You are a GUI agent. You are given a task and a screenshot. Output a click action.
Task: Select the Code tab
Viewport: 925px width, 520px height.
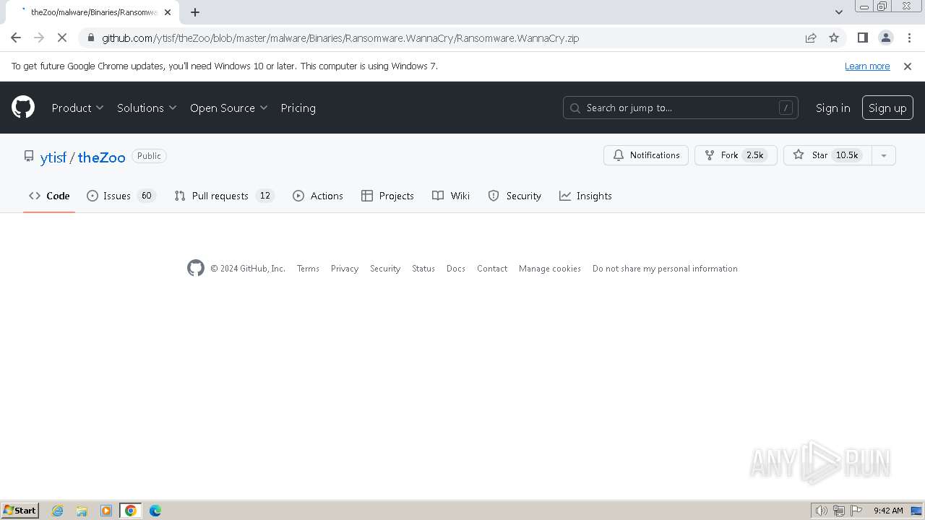tap(49, 196)
